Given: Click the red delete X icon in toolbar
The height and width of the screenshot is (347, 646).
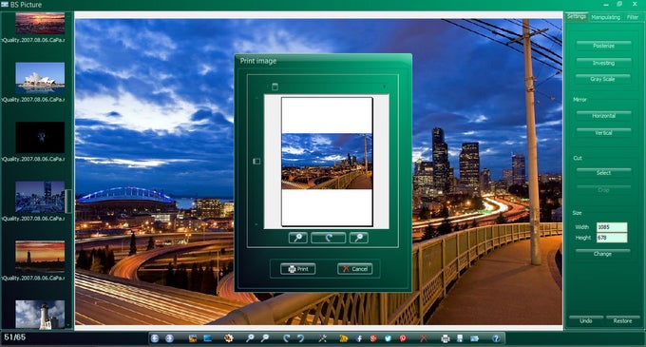Looking at the screenshot, I should point(423,338).
